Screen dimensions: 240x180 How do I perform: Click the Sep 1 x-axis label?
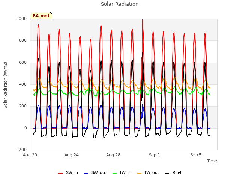coord(154,155)
